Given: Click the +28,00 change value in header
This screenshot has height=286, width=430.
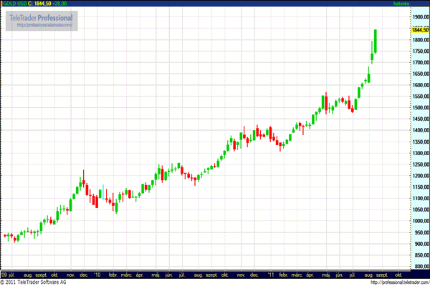Looking at the screenshot, I should coord(60,4).
